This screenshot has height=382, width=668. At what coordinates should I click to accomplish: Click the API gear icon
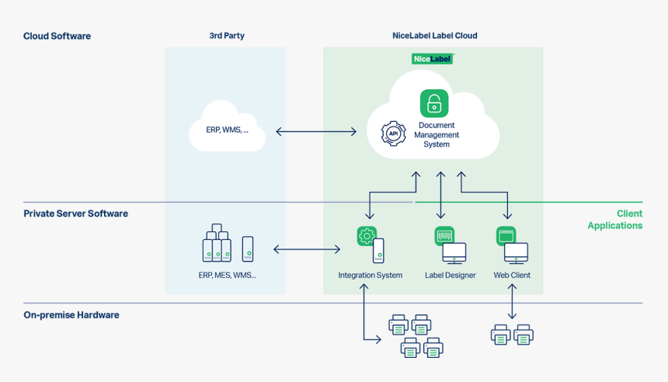(x=393, y=134)
